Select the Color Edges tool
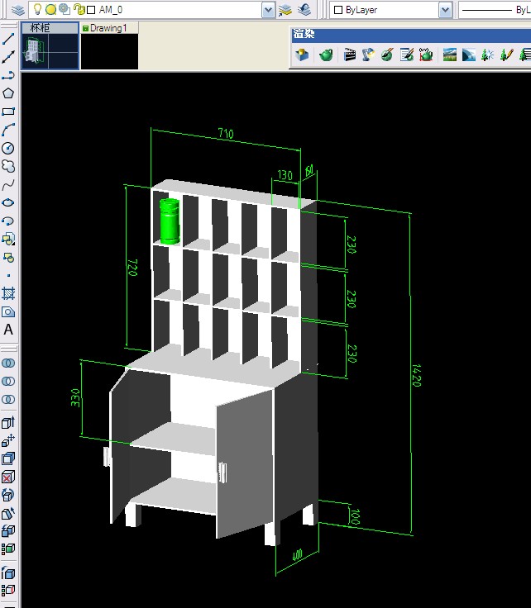The image size is (531, 608). pos(8,591)
